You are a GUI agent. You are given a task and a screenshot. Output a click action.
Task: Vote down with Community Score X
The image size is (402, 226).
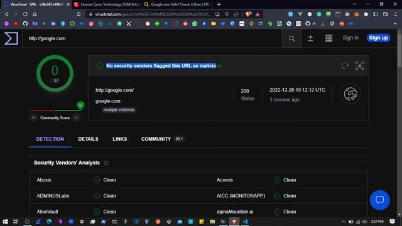click(x=33, y=117)
